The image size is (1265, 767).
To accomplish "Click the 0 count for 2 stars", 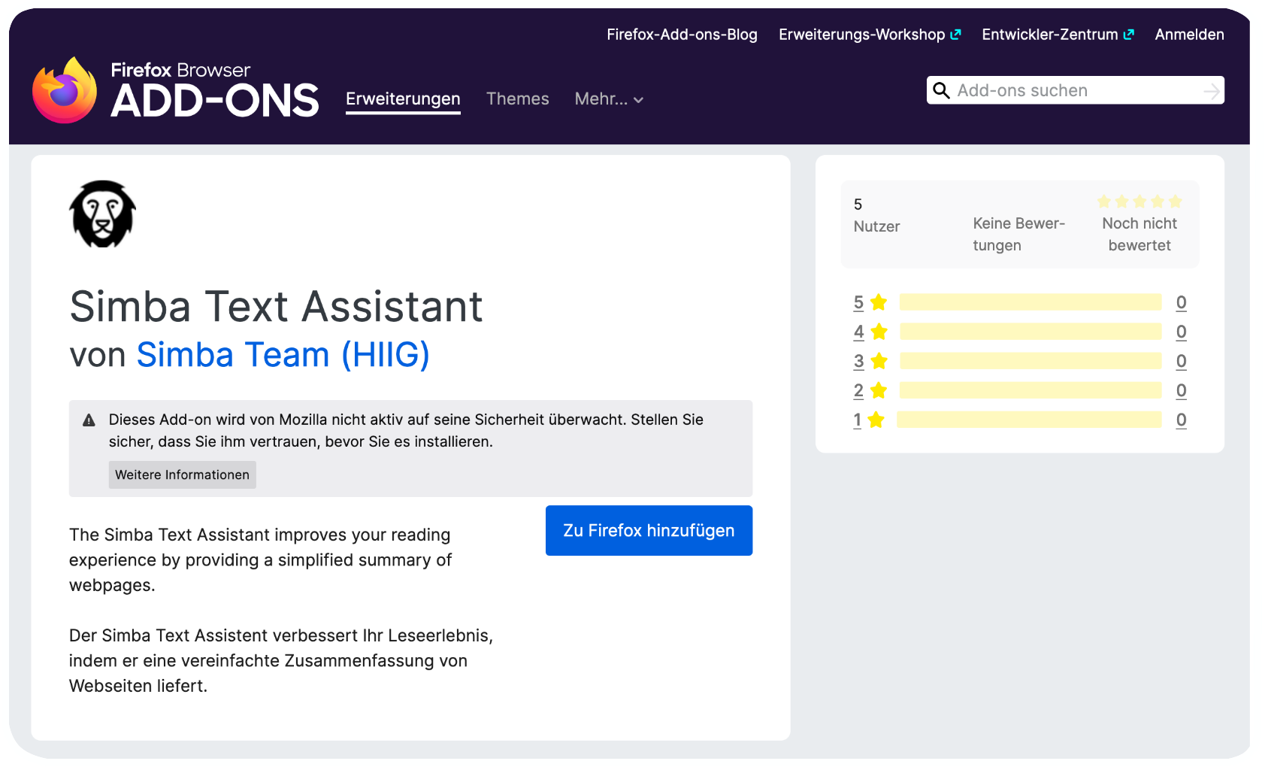I will coord(1181,390).
